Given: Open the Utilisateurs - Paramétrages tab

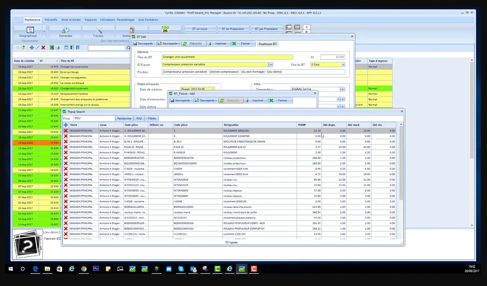Looking at the screenshot, I should (x=117, y=20).
